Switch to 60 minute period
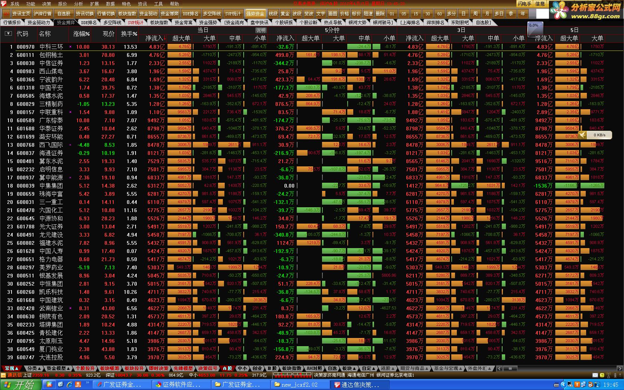This screenshot has width=624, height=390. pos(439,14)
